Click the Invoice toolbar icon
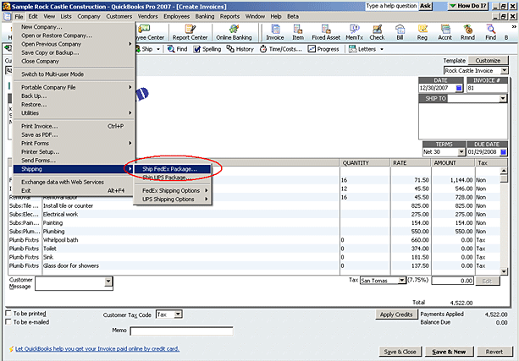 (275, 32)
